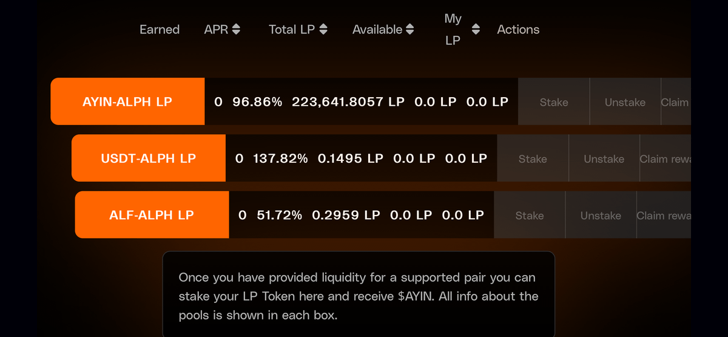This screenshot has height=337, width=728.
Task: Select the ALF-ALPH LP pool label
Action: [x=152, y=215]
